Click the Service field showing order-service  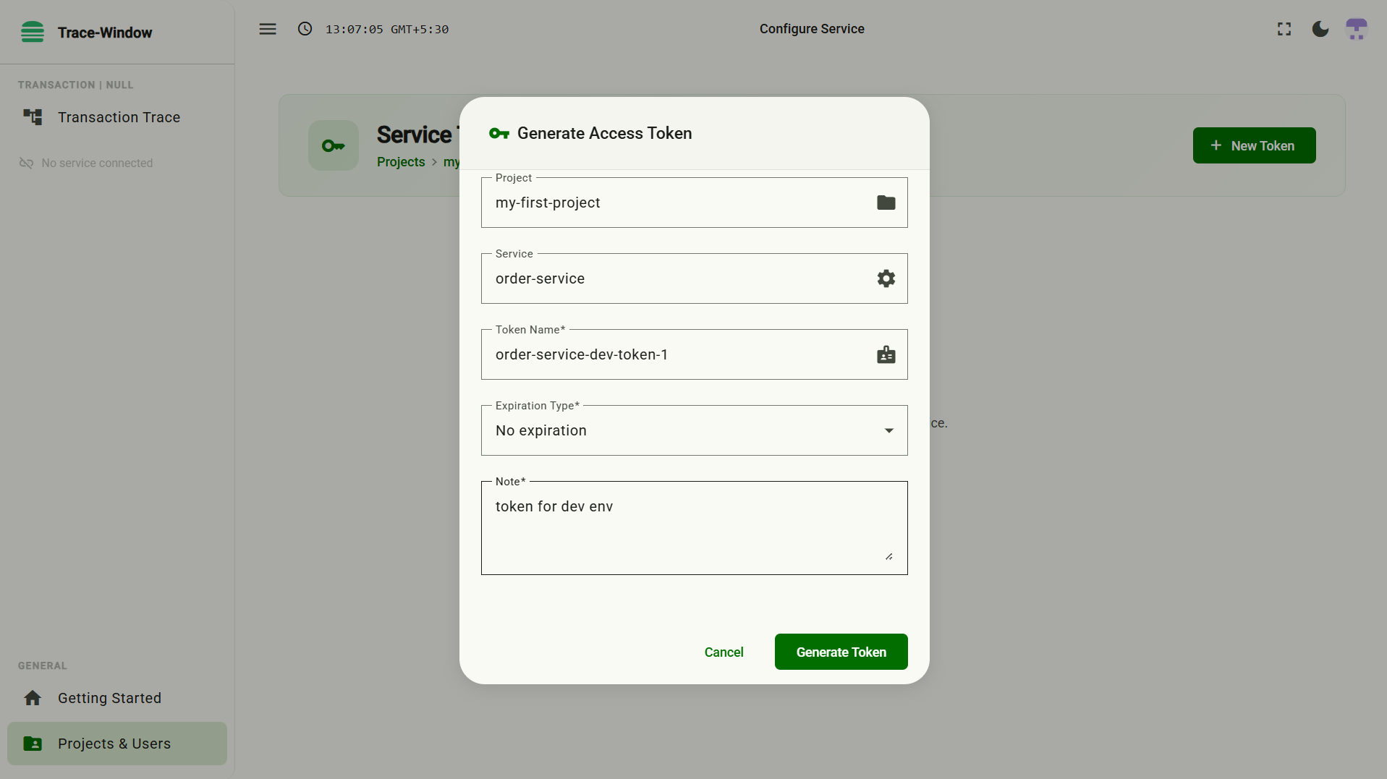coord(695,278)
